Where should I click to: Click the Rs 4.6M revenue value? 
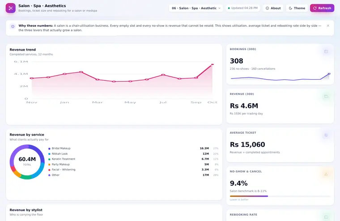(244, 106)
